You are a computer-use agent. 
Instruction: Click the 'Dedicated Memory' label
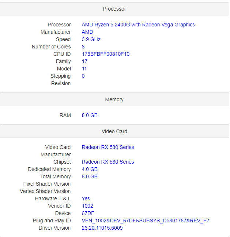point(49,169)
